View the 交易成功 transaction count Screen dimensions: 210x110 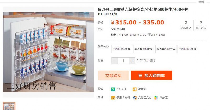pos(186,25)
